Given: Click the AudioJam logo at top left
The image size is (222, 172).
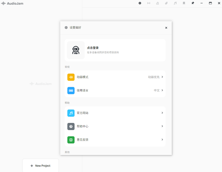Looking at the screenshot, I should [x=12, y=3].
